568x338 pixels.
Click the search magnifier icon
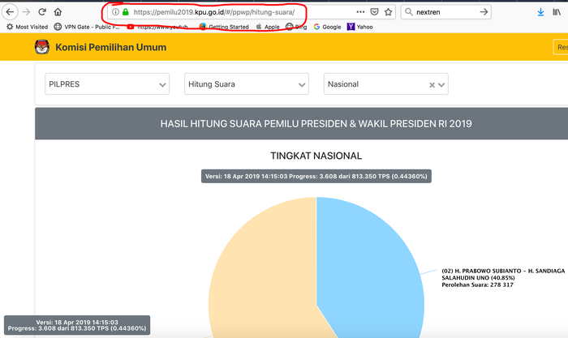(409, 12)
